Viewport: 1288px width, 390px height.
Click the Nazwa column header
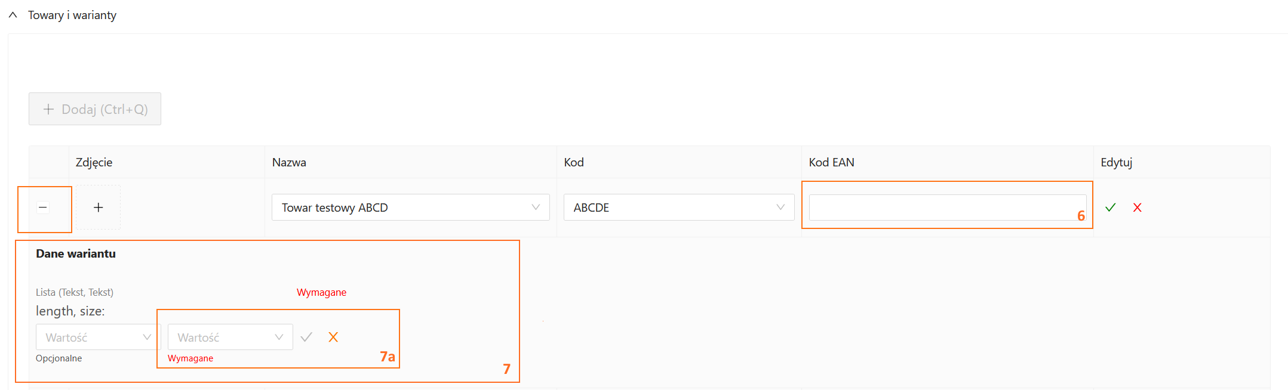coord(289,162)
